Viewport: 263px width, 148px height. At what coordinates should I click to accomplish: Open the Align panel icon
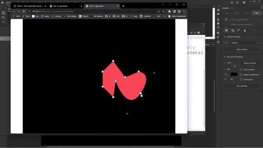[x=218, y=19]
